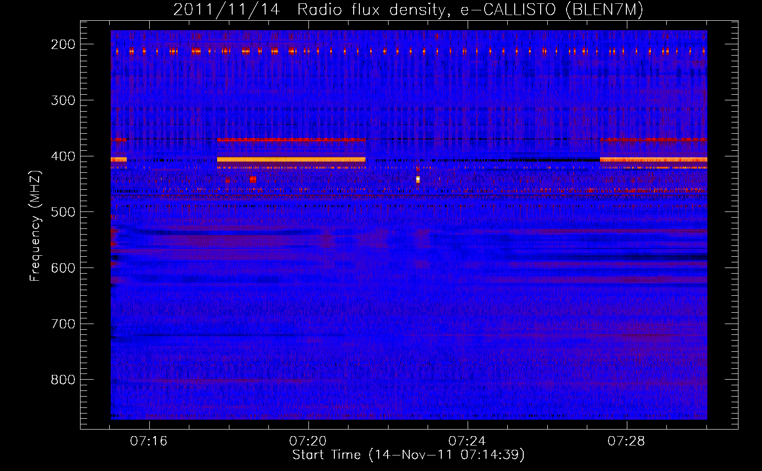Click the 07:16 time tick label

click(x=149, y=441)
